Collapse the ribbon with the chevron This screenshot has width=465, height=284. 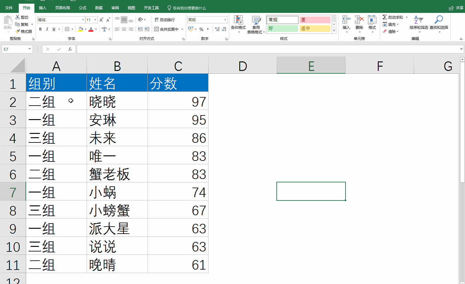[x=461, y=39]
